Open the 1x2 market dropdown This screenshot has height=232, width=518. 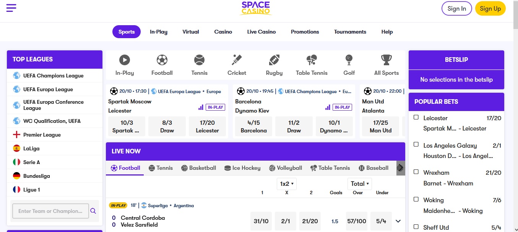[287, 184]
